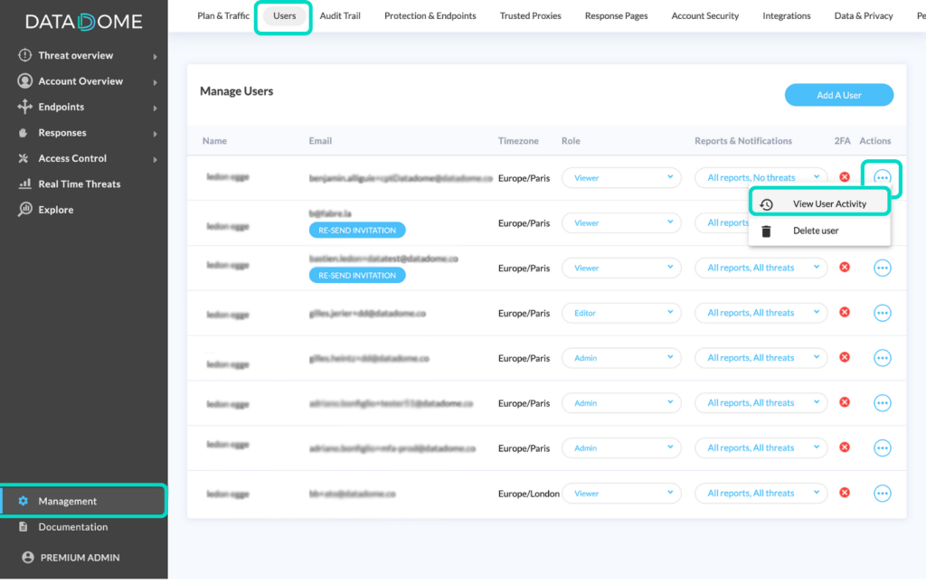This screenshot has height=584, width=926.
Task: Open the Threat overview sidebar icon
Action: (x=23, y=54)
